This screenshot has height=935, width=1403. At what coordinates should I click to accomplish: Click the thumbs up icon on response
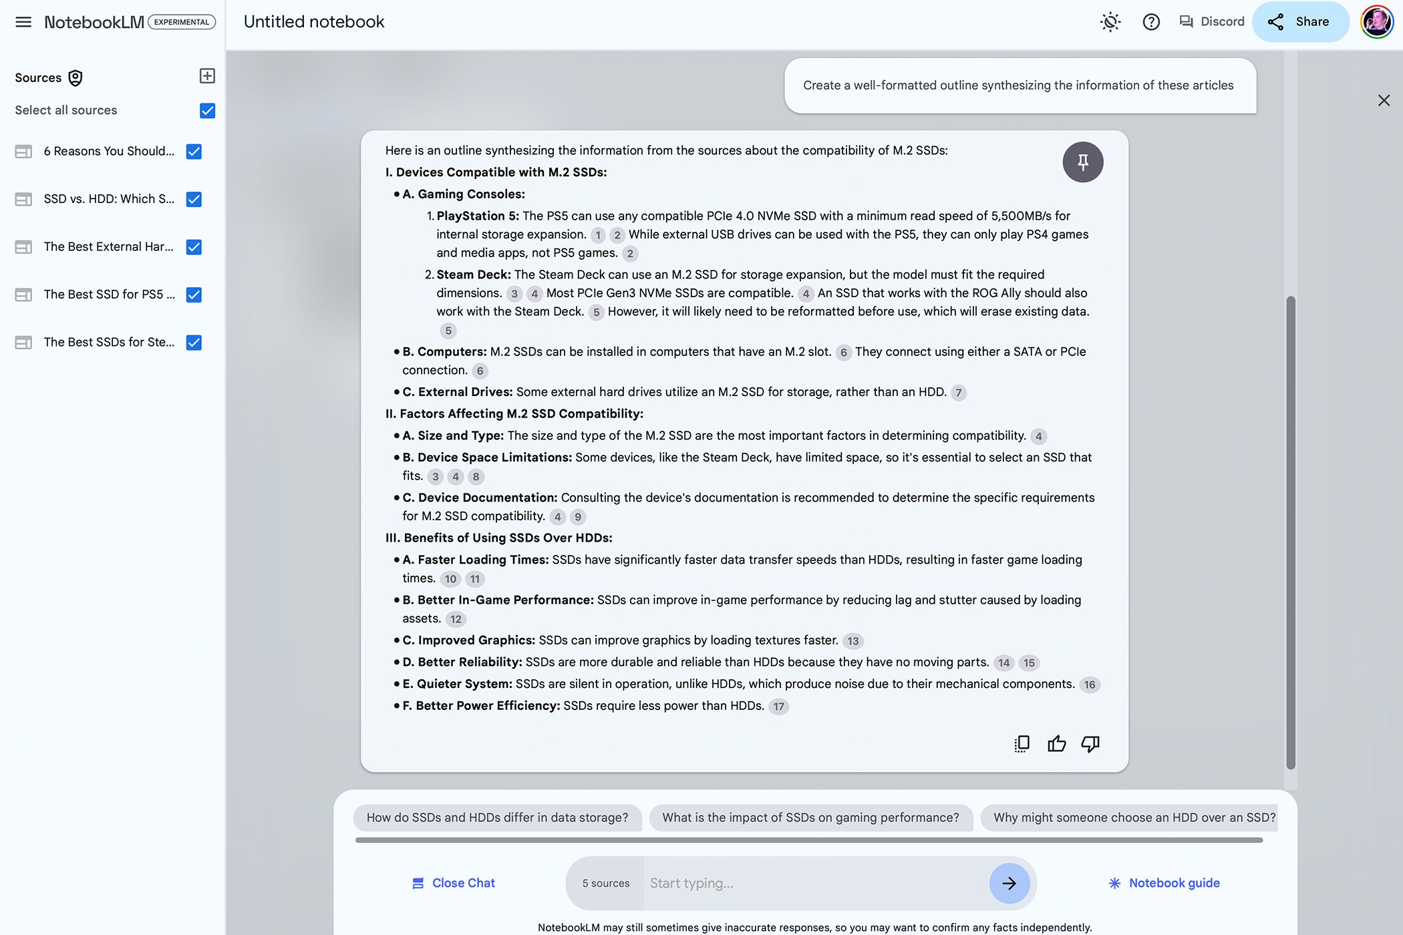pyautogui.click(x=1056, y=744)
